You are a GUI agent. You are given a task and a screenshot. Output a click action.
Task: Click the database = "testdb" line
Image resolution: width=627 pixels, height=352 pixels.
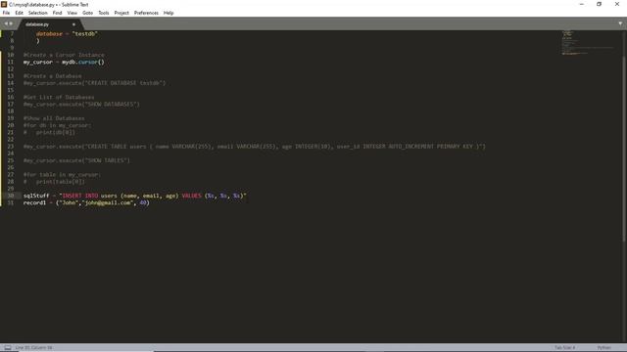click(x=67, y=34)
